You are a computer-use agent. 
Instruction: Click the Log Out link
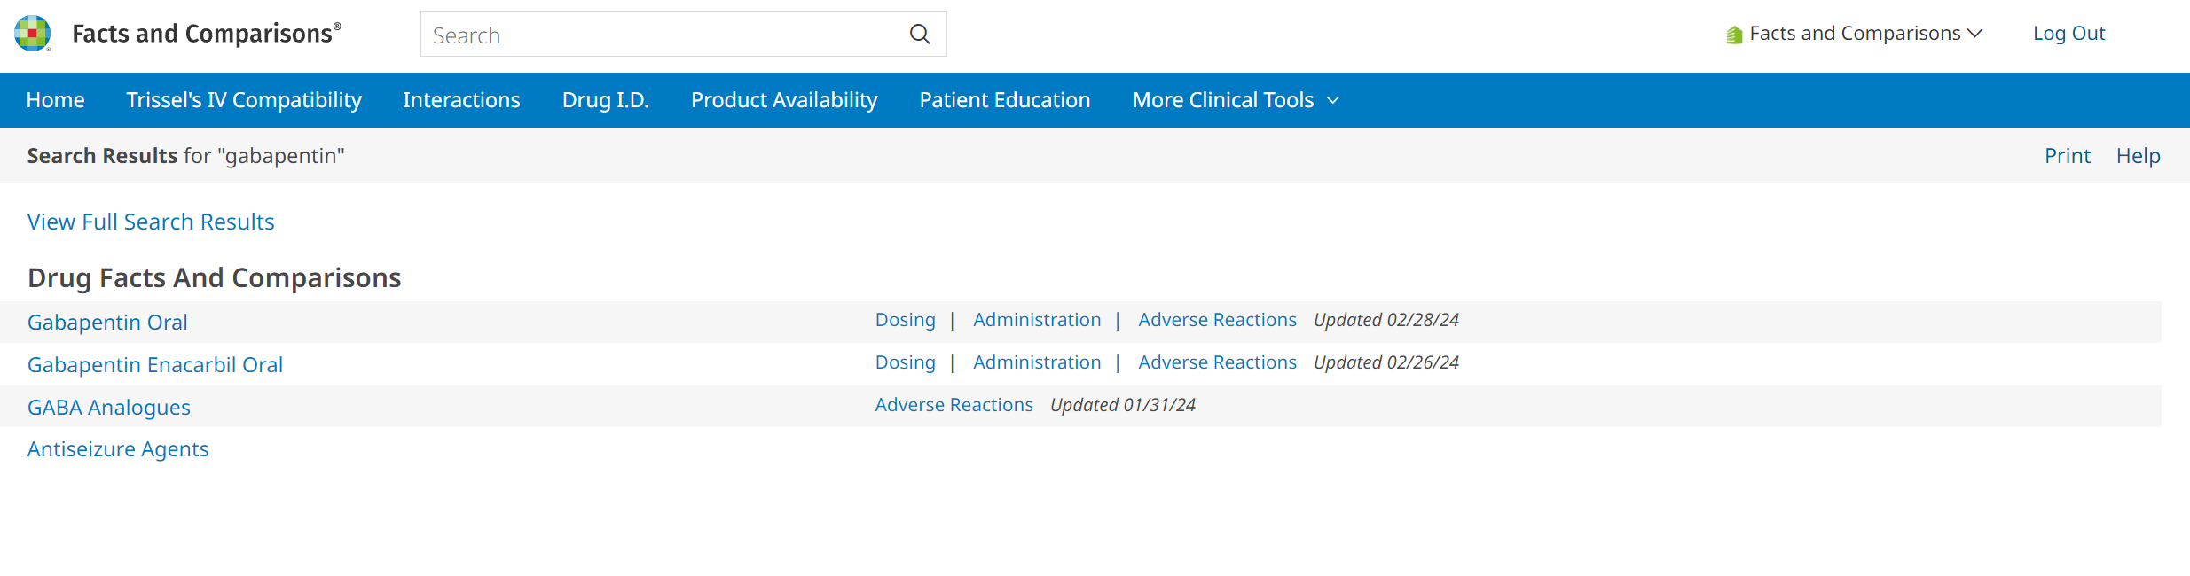[2068, 34]
